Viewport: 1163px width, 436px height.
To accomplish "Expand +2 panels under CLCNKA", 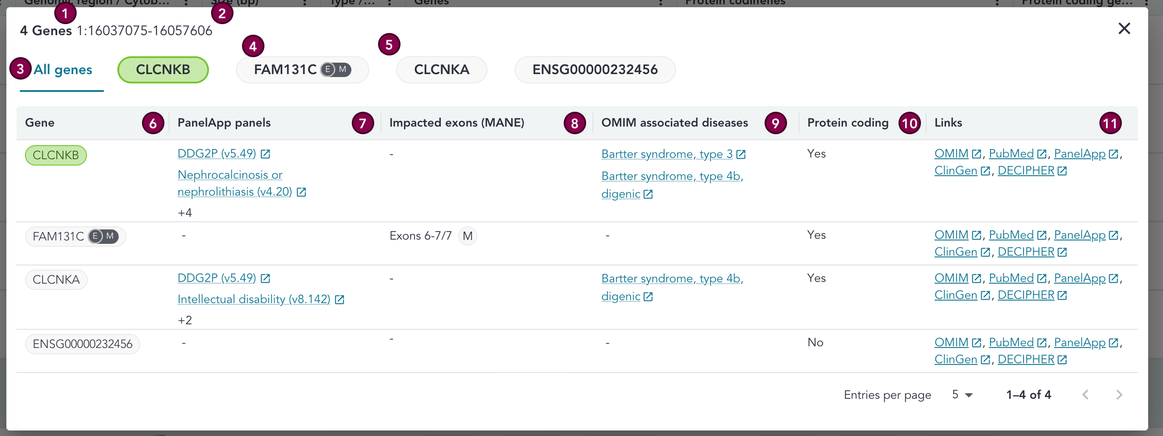I will click(185, 320).
